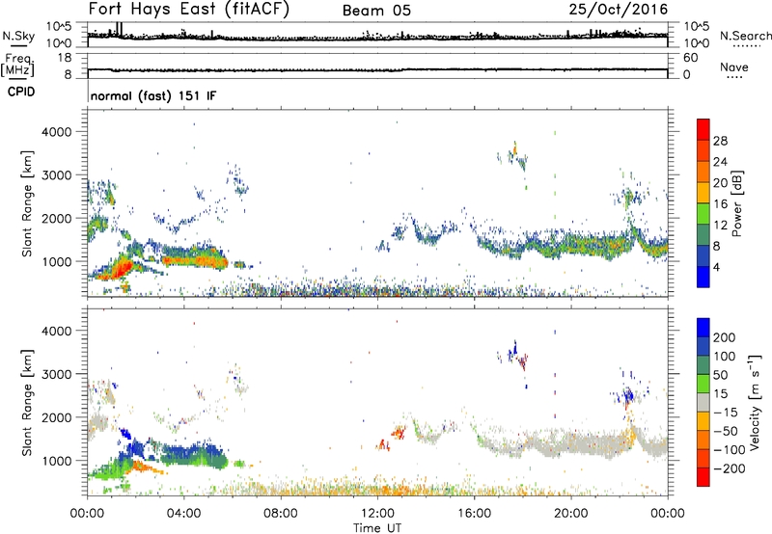The width and height of the screenshot is (772, 534).
Task: Click the red segment of power colorbar
Action: coord(703,129)
